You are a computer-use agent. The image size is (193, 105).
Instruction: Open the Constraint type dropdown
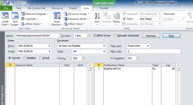[104, 46]
